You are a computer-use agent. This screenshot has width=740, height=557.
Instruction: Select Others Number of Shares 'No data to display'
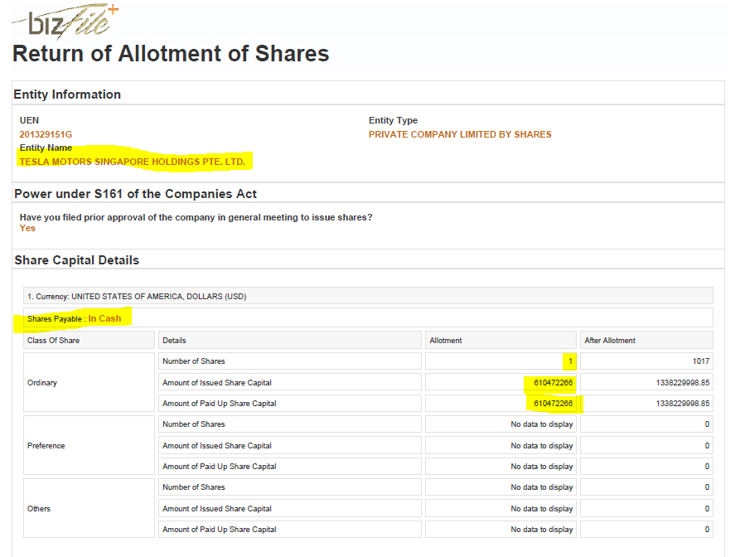542,487
